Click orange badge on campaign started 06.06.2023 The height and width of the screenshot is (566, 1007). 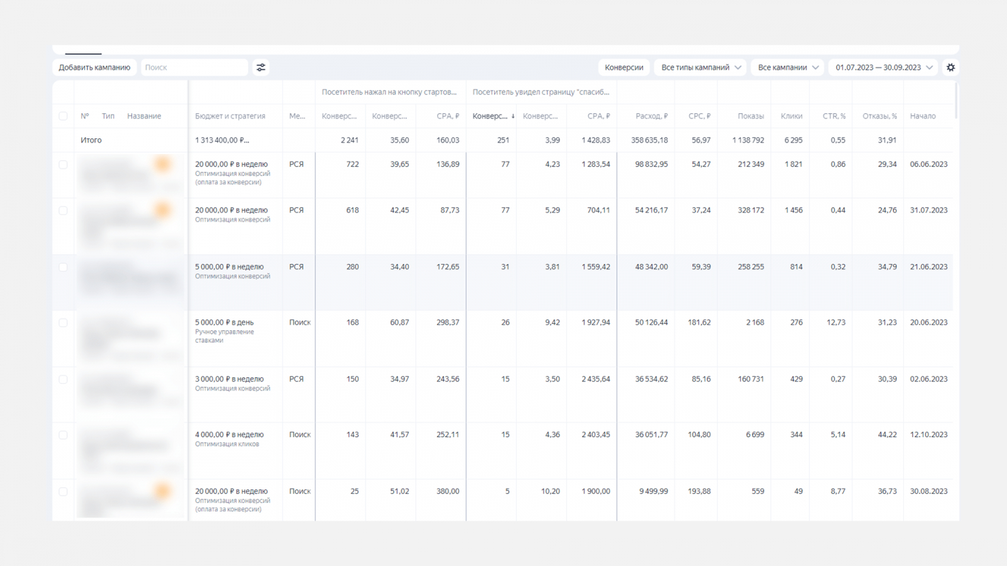click(163, 164)
